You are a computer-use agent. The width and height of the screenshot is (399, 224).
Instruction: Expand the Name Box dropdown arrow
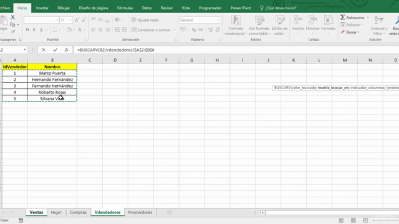(25, 50)
